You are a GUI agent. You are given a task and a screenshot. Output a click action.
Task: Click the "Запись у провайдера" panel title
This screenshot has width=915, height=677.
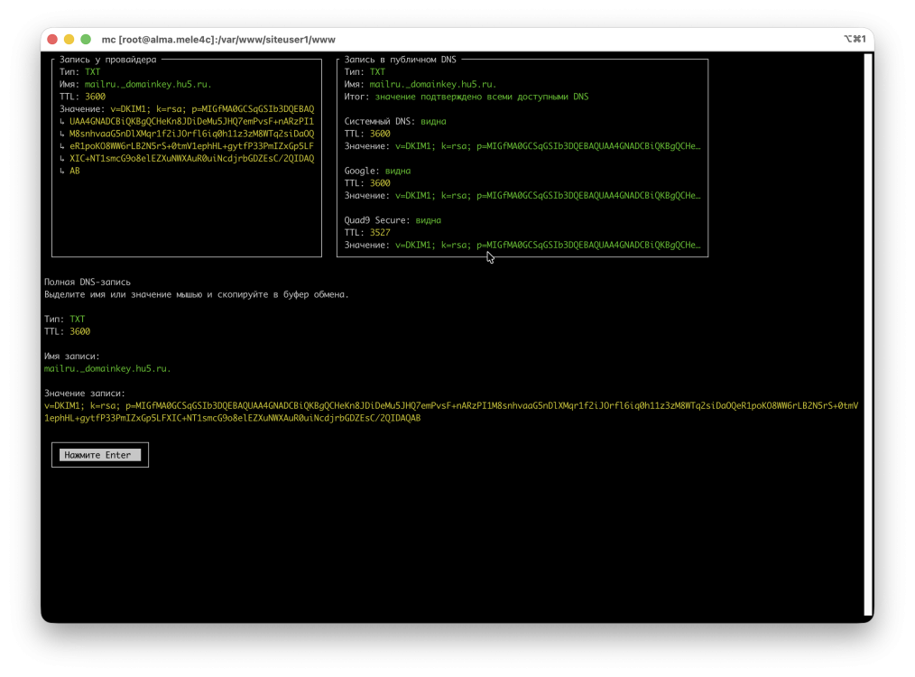pos(108,60)
